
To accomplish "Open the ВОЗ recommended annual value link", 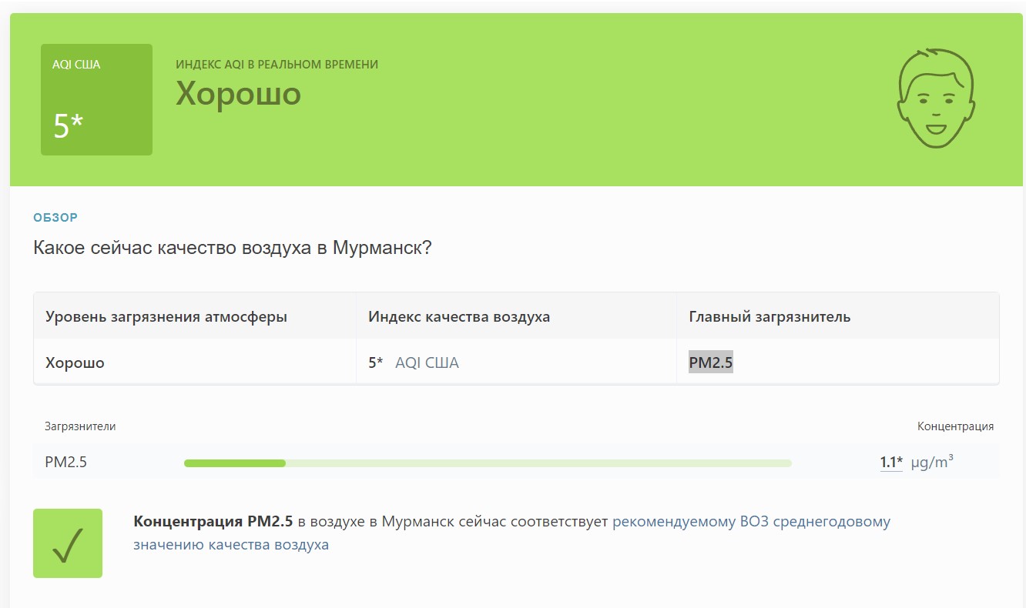I will 511,533.
